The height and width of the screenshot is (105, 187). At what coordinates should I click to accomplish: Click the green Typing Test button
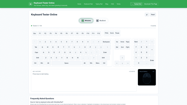(136, 4)
